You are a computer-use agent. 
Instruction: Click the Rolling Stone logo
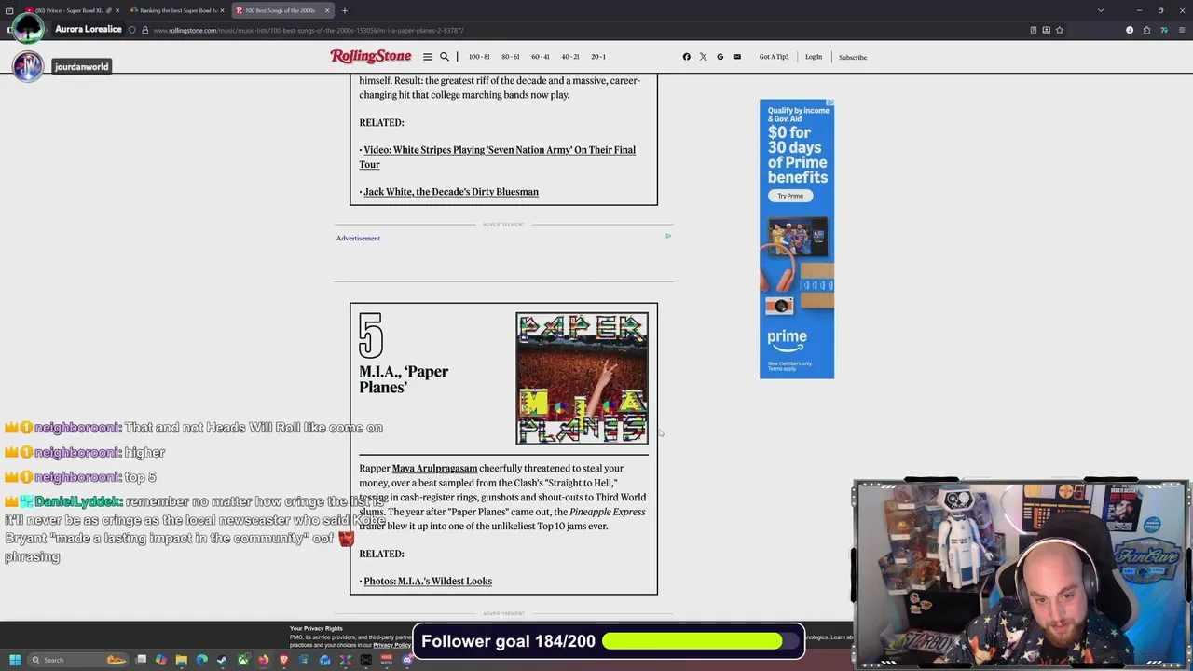[371, 57]
